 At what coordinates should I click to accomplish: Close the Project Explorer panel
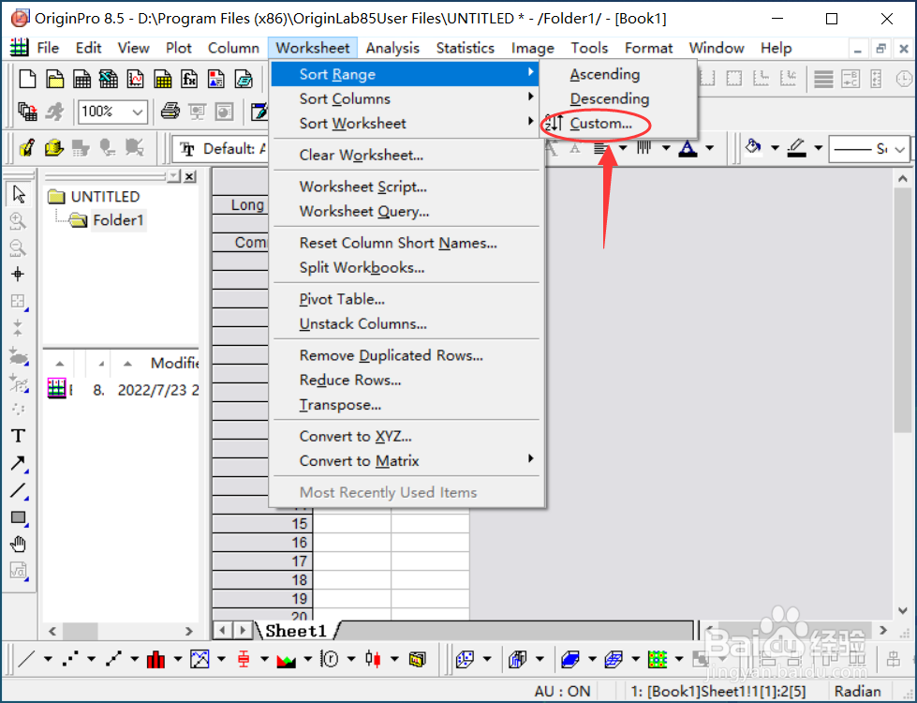(189, 177)
